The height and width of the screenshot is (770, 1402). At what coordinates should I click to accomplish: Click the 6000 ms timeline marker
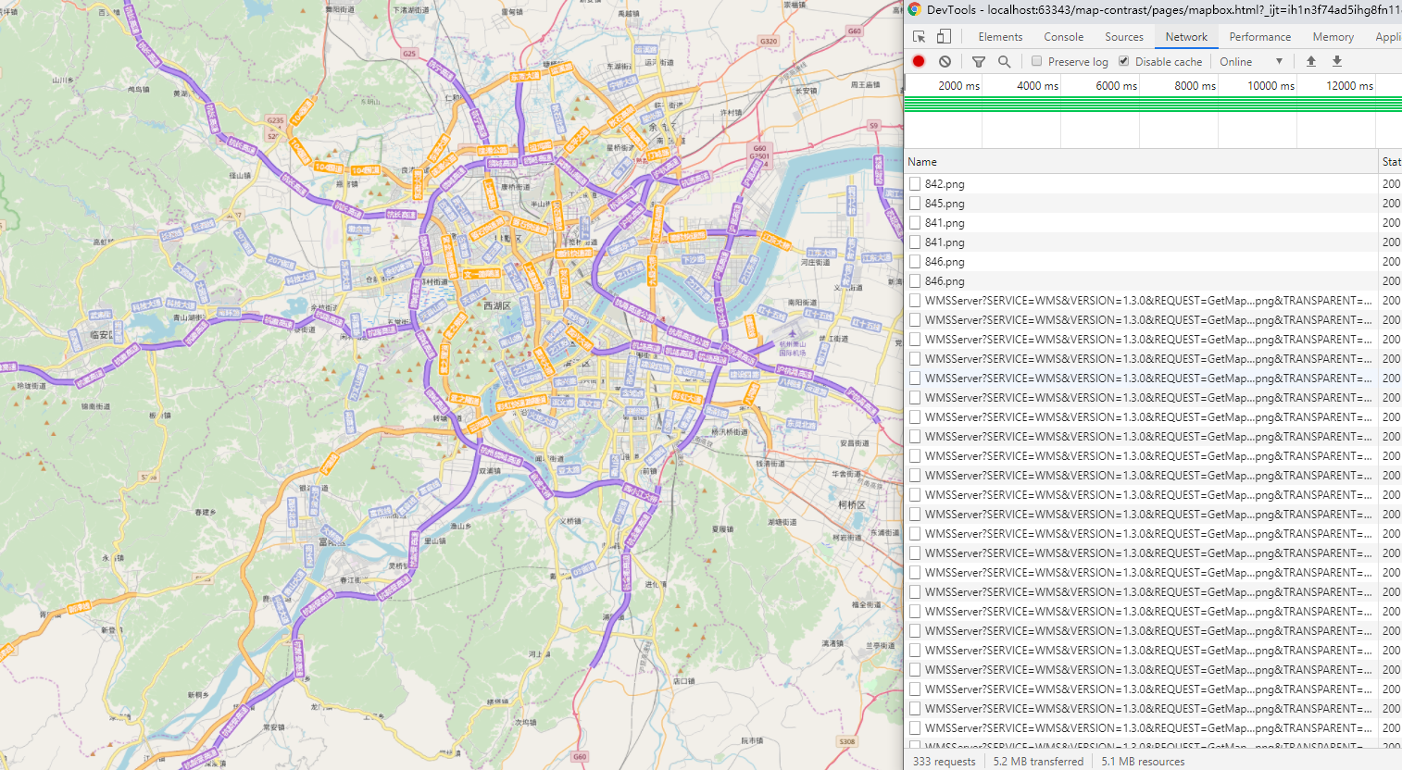click(x=1116, y=86)
